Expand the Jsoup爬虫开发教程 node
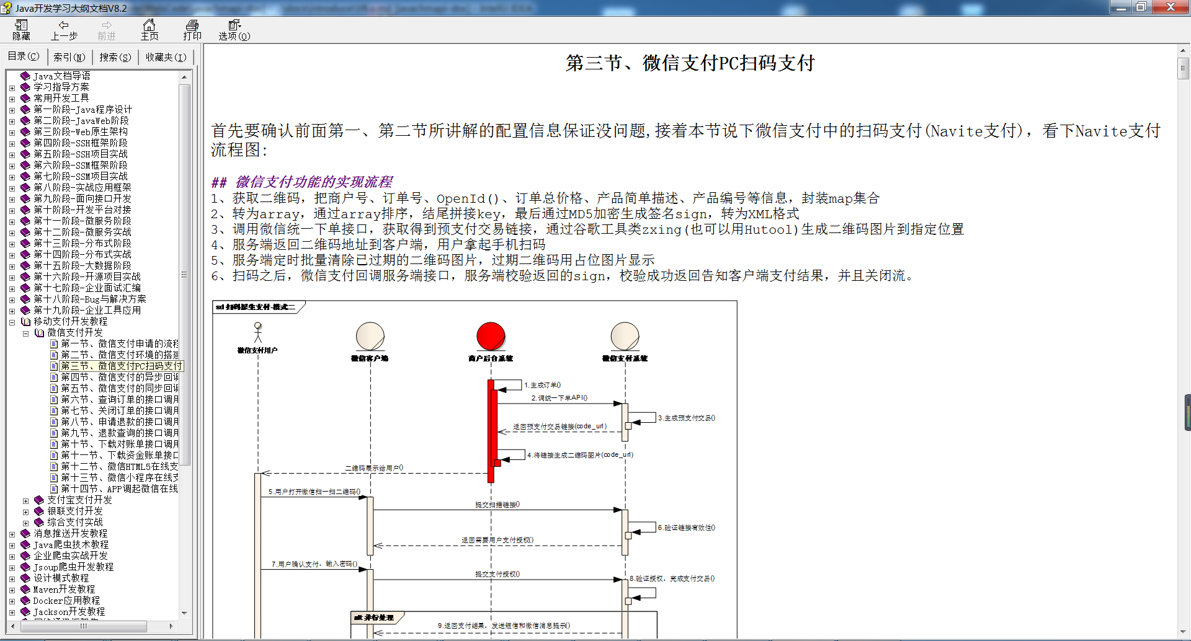1191x641 pixels. point(12,568)
